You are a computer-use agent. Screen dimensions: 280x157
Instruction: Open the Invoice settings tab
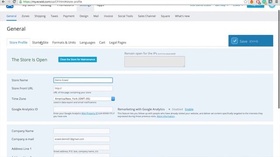click(108, 16)
